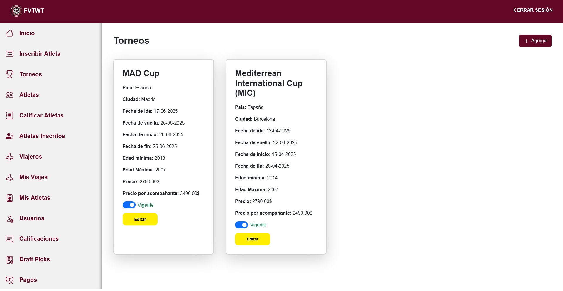Click the Inscribir Atleta form icon
This screenshot has height=291, width=563.
point(10,54)
